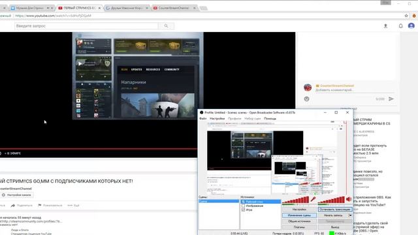Click 'Остановить трансляцию' button in OBS

[335, 210]
